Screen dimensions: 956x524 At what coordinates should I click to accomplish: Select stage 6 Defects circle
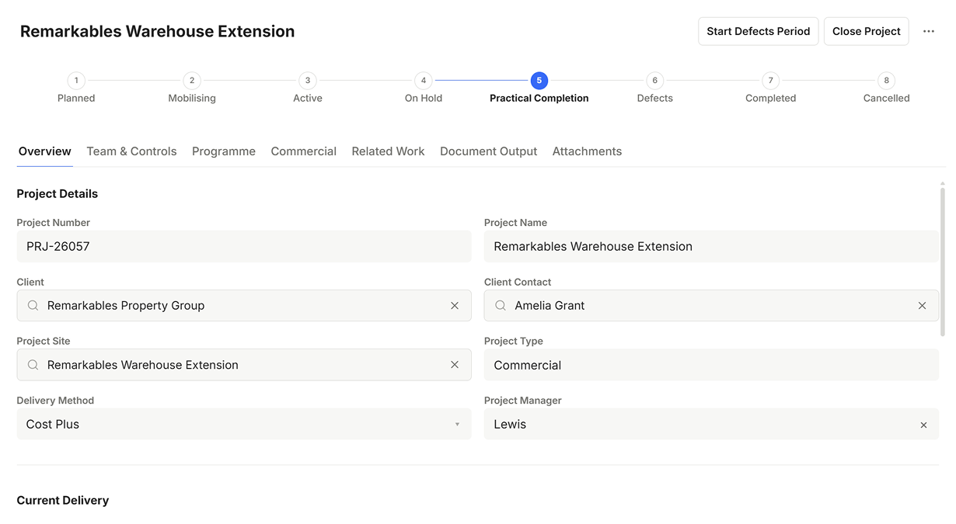click(655, 80)
